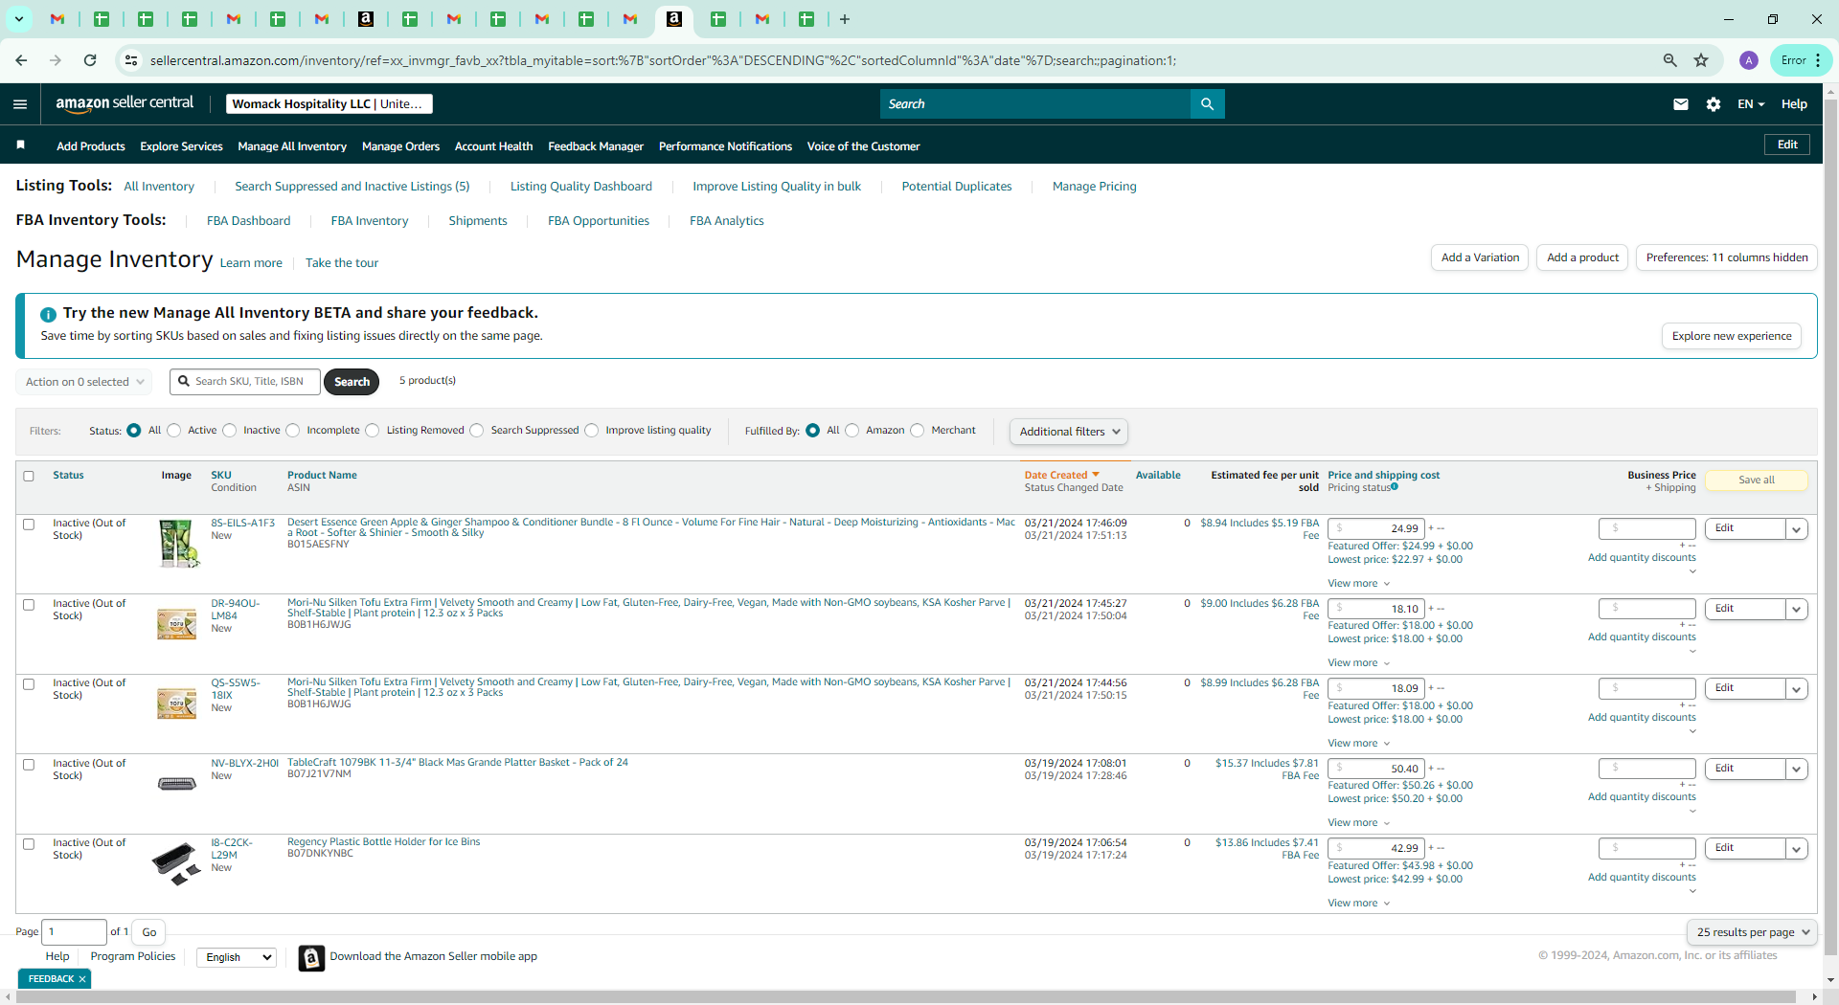1839x1005 pixels.
Task: Open the EN language dropdown
Action: 1751,104
